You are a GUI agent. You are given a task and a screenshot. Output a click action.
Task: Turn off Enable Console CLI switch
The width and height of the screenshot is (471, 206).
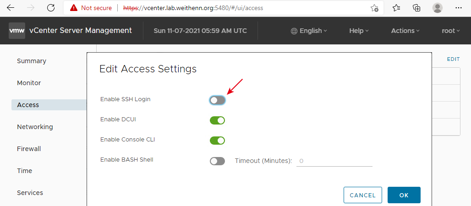(x=217, y=140)
